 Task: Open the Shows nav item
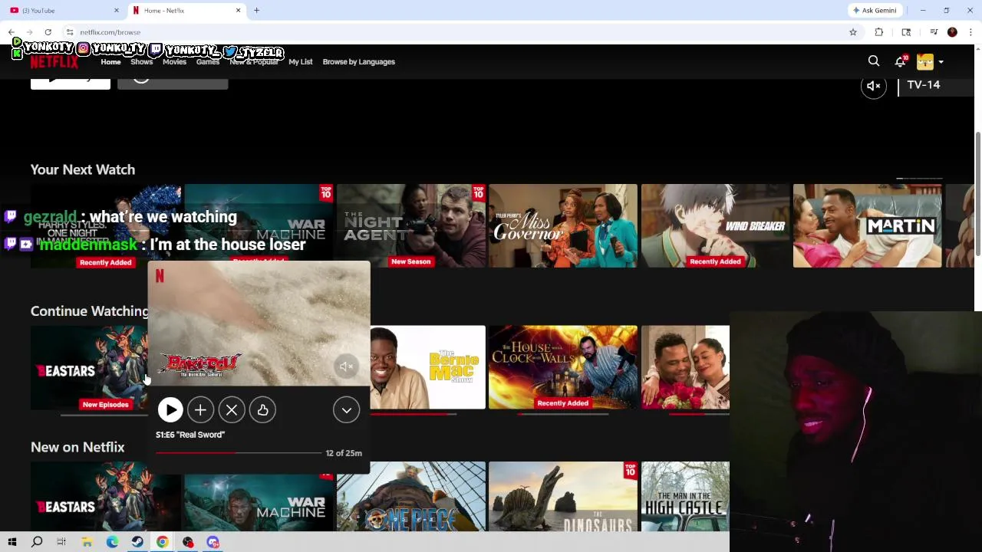click(x=141, y=62)
